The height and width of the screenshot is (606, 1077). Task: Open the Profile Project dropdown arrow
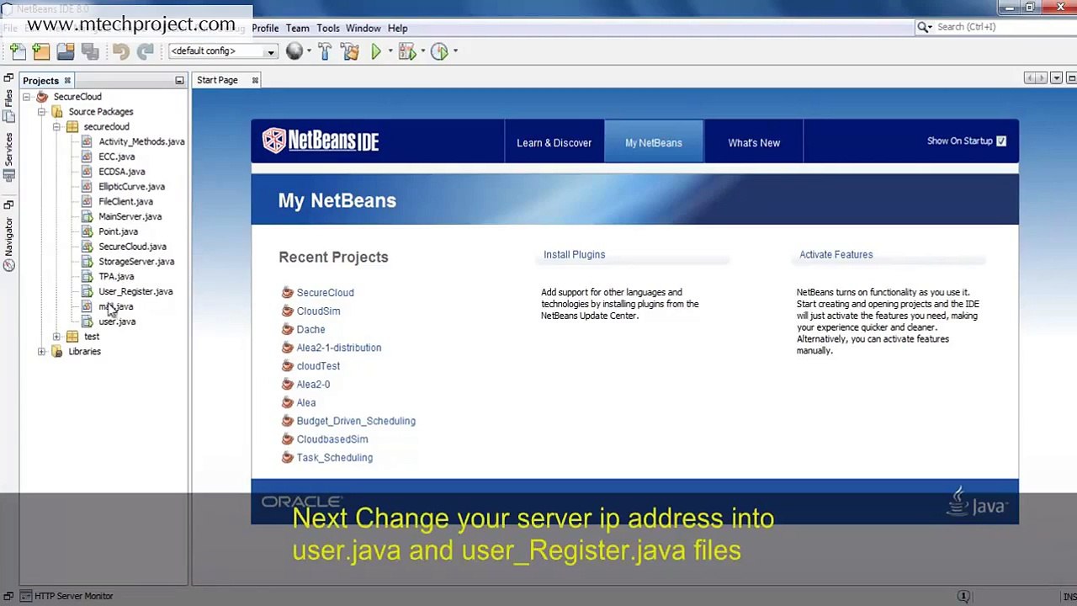(x=455, y=51)
